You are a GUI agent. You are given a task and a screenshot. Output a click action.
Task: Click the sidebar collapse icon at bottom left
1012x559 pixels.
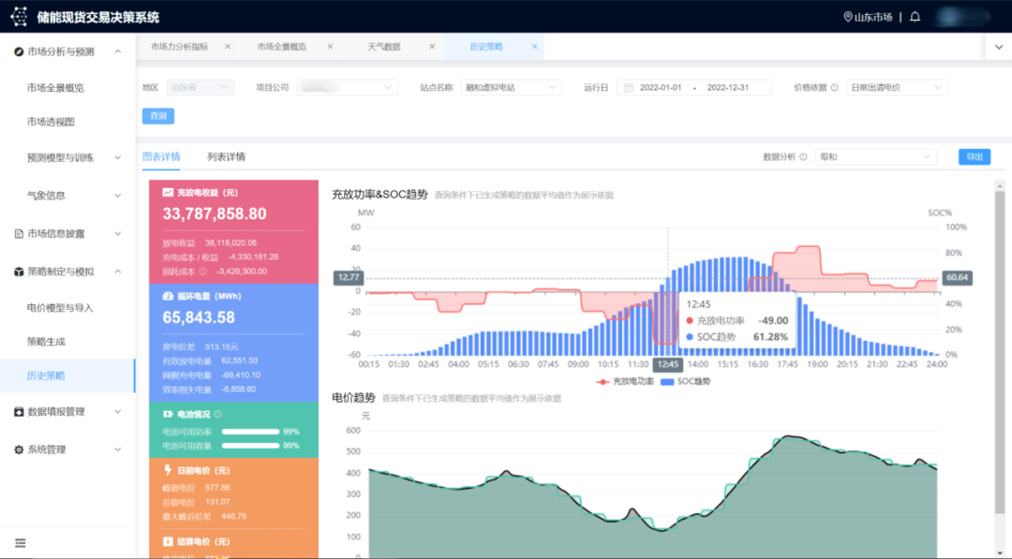[20, 542]
